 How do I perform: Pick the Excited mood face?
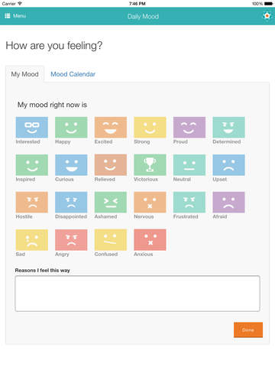[111, 128]
